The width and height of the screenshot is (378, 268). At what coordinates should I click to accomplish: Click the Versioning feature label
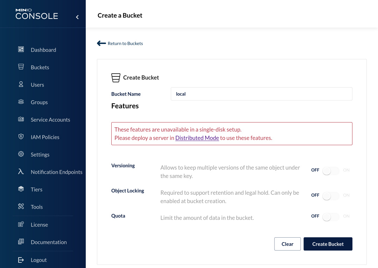tap(123, 166)
